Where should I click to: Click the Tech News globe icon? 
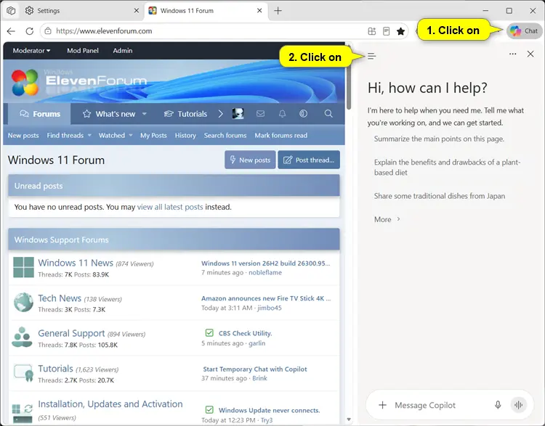[x=23, y=303]
